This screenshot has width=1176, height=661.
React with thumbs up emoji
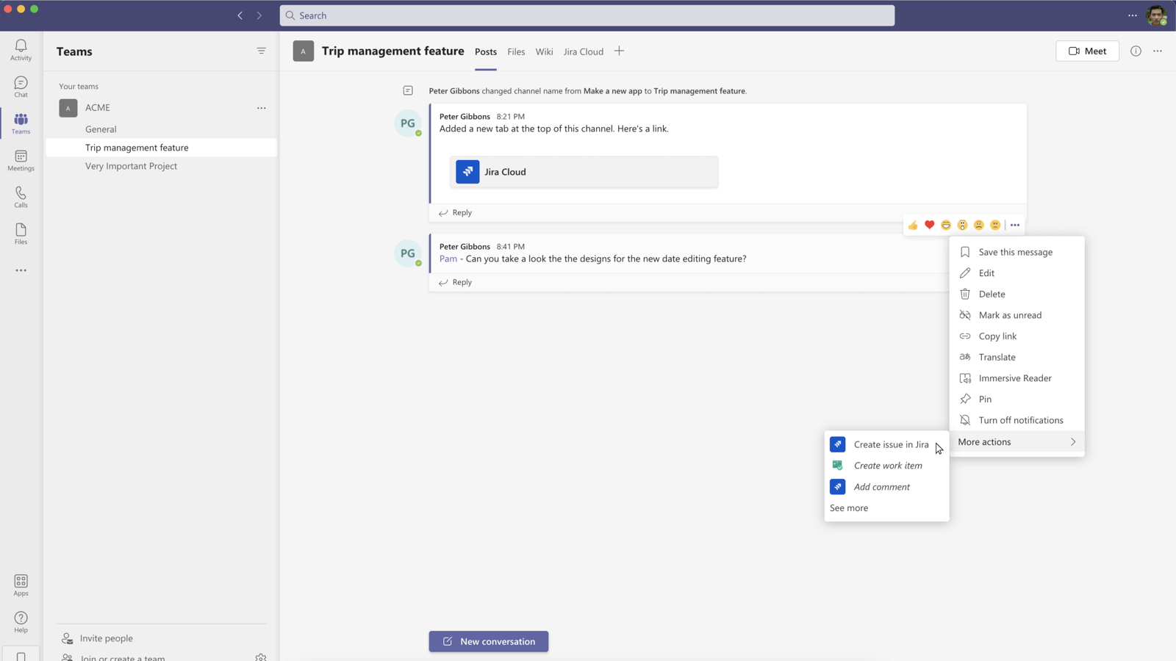pos(913,225)
